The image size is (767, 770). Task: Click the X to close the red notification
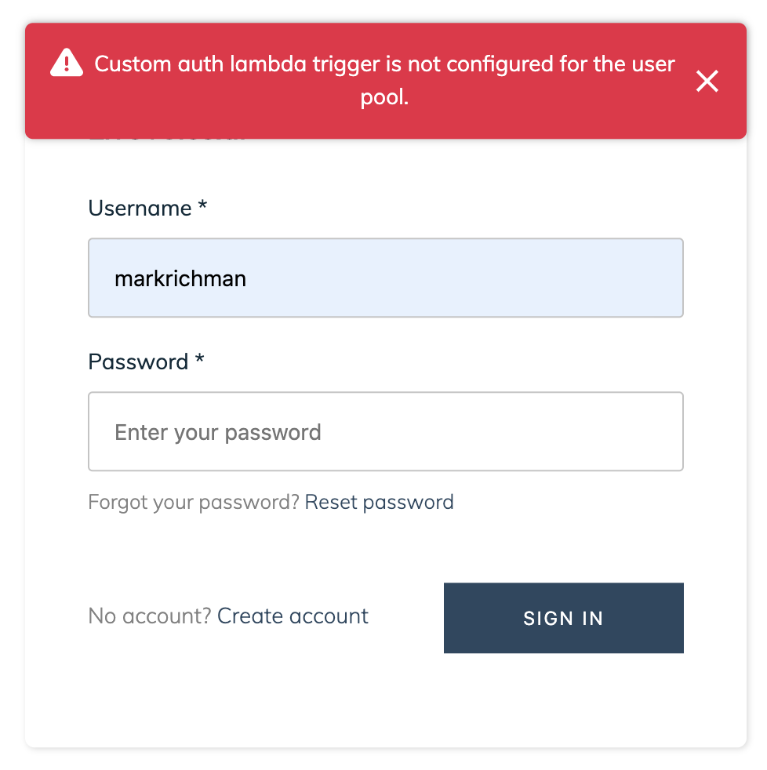(707, 81)
